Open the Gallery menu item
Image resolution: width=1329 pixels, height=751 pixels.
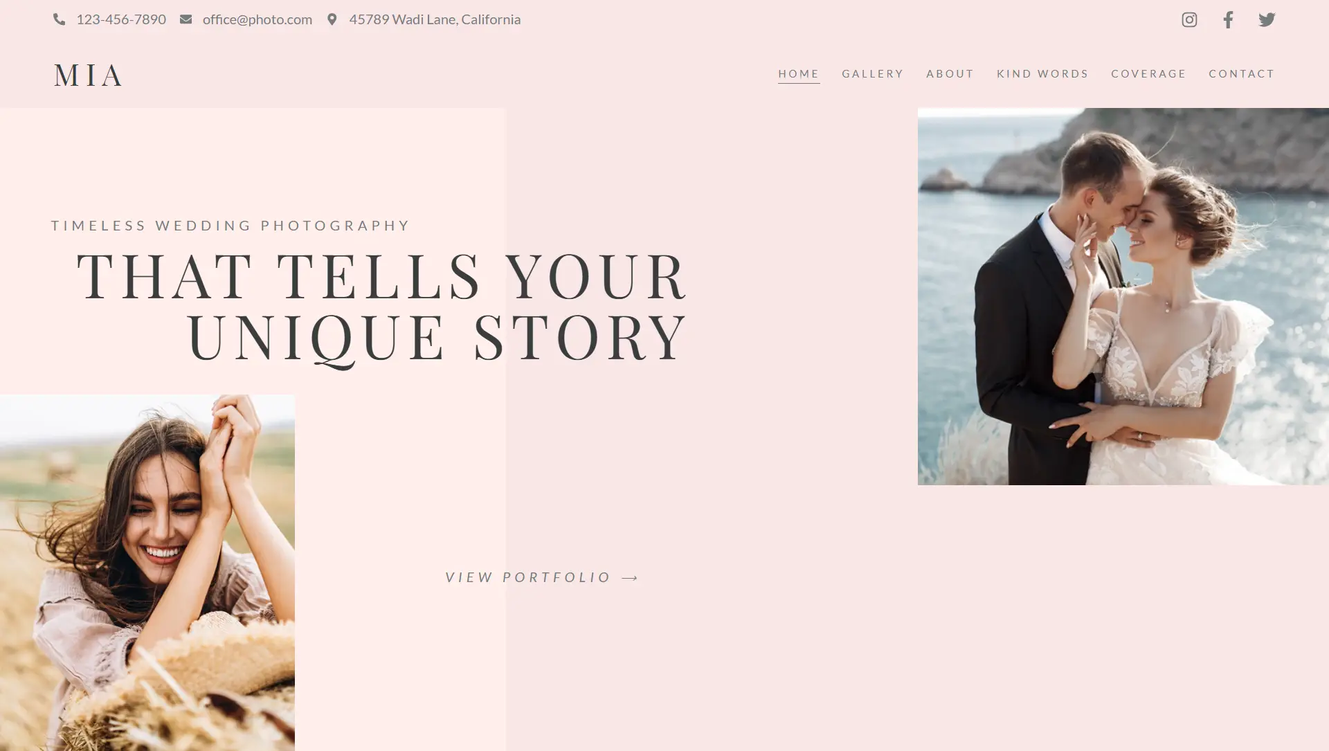click(x=873, y=73)
